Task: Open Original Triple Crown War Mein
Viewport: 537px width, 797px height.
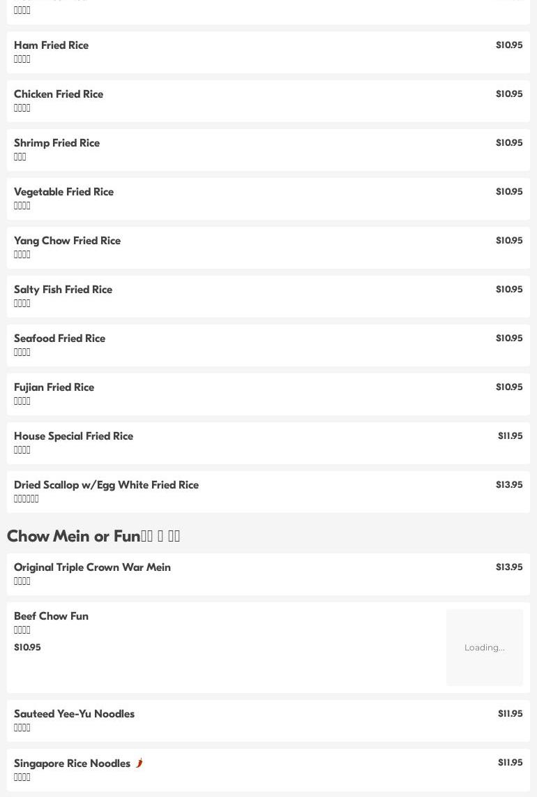Action: (x=93, y=567)
